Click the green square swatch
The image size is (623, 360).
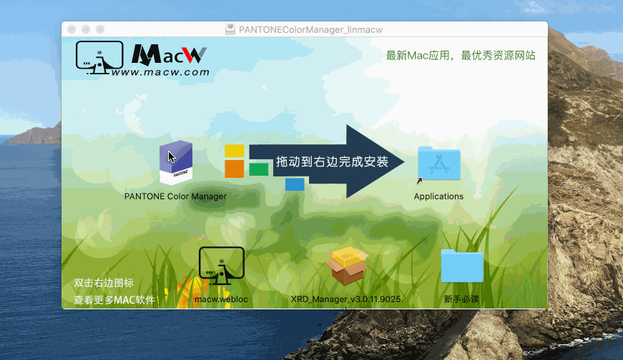(x=258, y=169)
